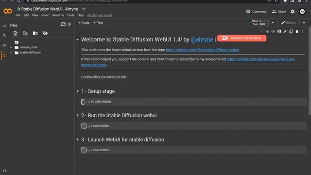Screen dimensions: 311x175
Task: Open the search sidebar icon
Action: [4, 35]
